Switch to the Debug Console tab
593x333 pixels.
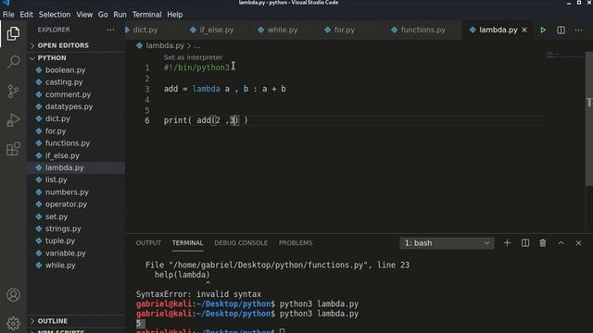click(241, 243)
